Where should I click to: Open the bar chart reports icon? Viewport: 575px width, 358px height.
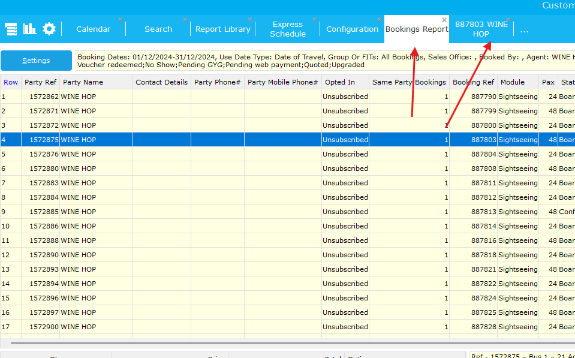click(x=30, y=29)
